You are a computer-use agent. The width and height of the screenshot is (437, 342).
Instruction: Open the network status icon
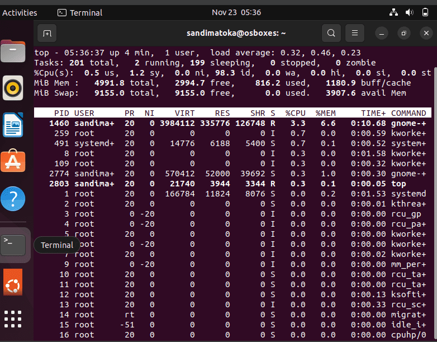tap(393, 12)
